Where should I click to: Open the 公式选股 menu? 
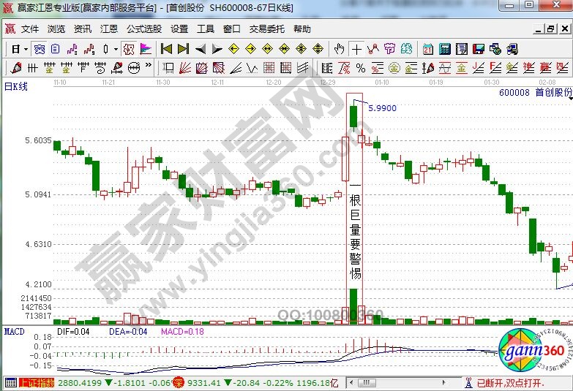point(144,29)
